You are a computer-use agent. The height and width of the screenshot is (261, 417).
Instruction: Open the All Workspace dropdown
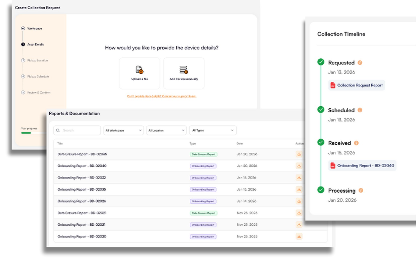(x=123, y=130)
